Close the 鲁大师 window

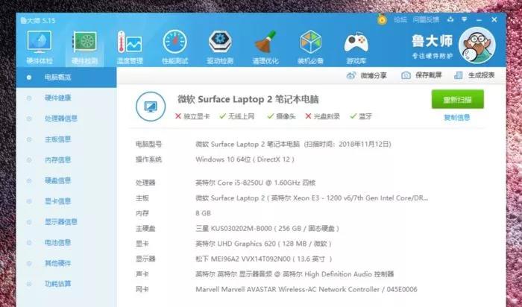[x=494, y=19]
